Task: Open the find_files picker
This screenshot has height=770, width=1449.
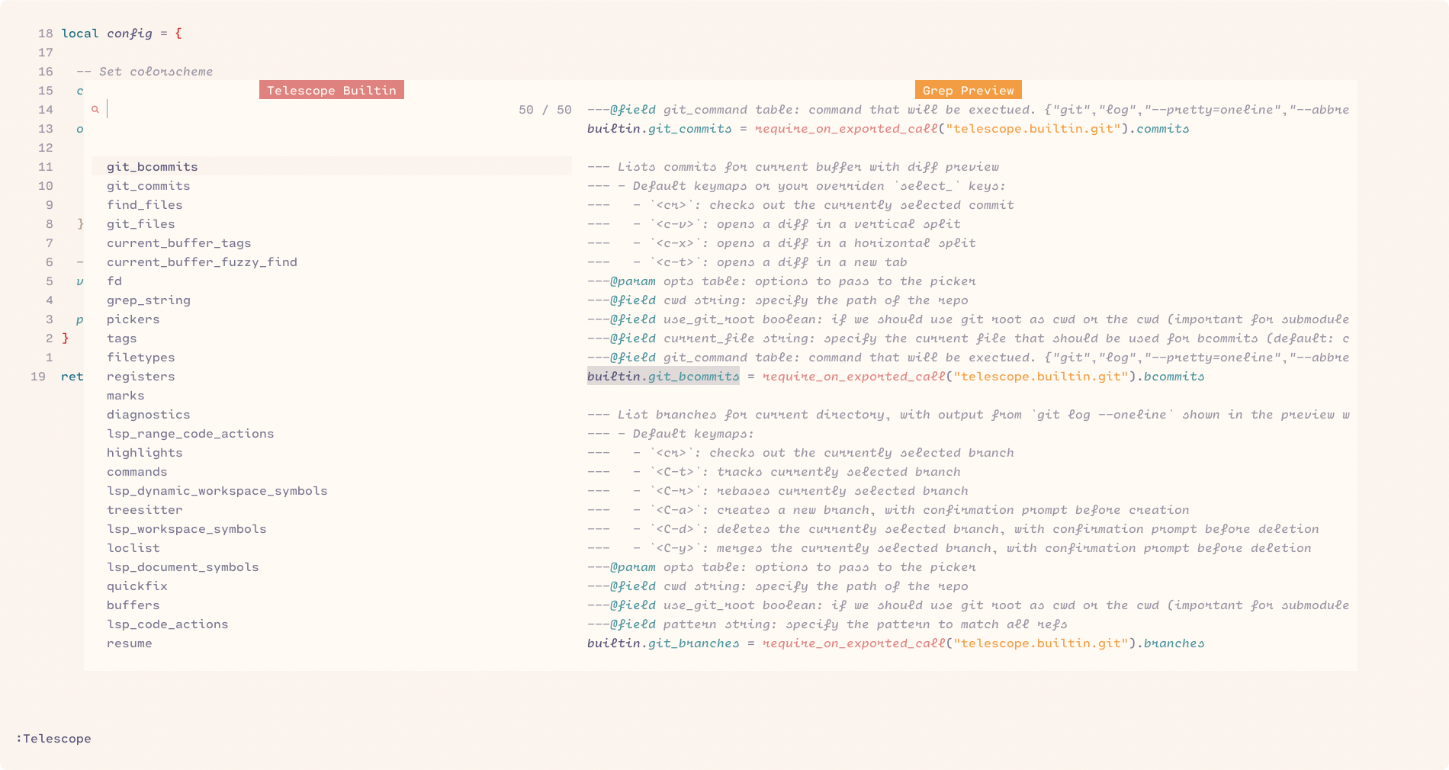Action: [144, 204]
